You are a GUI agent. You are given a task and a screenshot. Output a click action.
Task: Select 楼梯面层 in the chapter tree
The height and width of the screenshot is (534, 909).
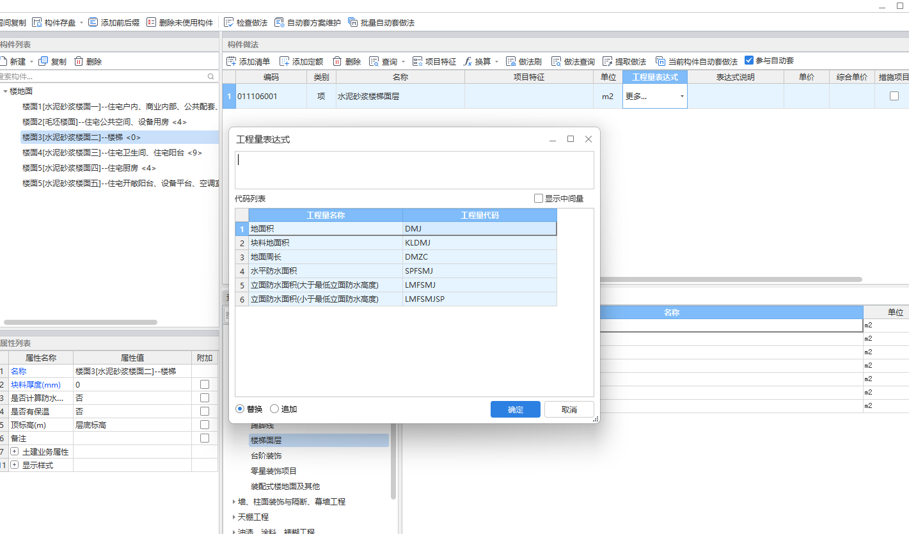click(319, 440)
